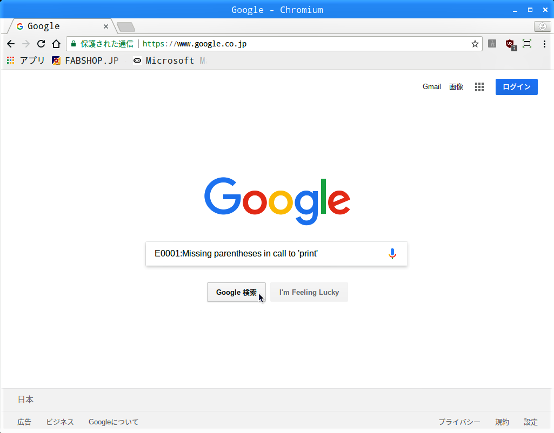Maximize the Chromium window
This screenshot has width=554, height=433.
coord(530,10)
